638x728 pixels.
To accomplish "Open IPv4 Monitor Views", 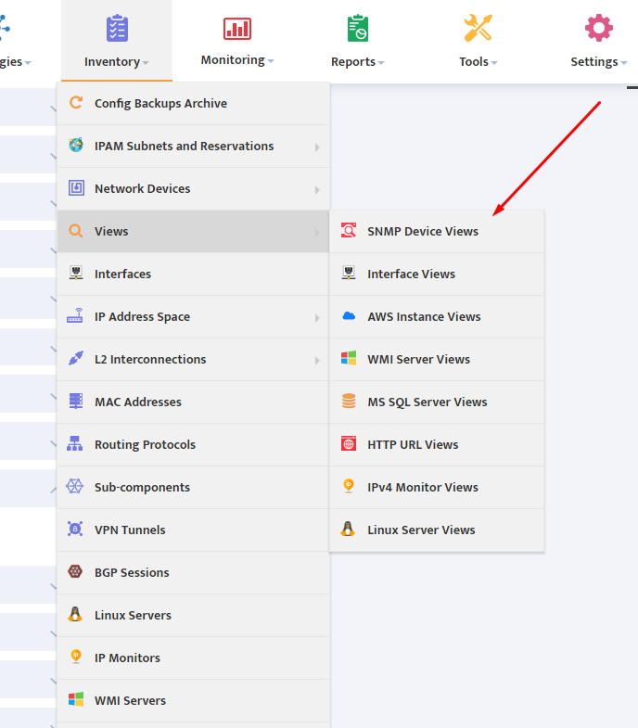I will tap(437, 488).
